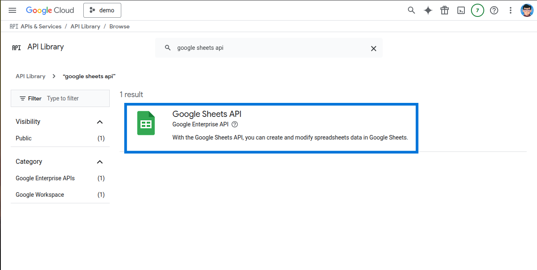
Task: Click the user account avatar
Action: click(x=527, y=10)
